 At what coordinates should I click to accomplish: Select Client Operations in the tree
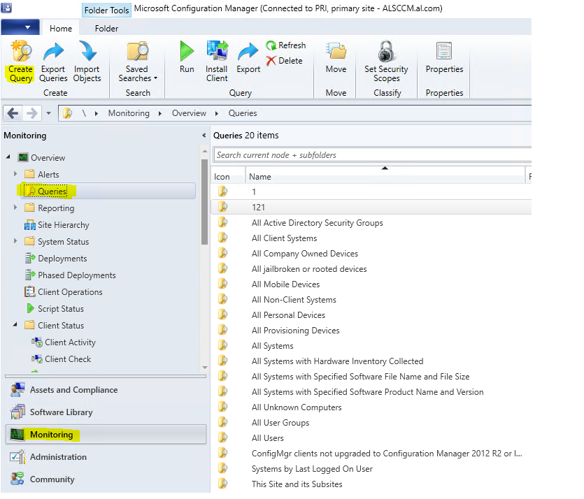64,292
